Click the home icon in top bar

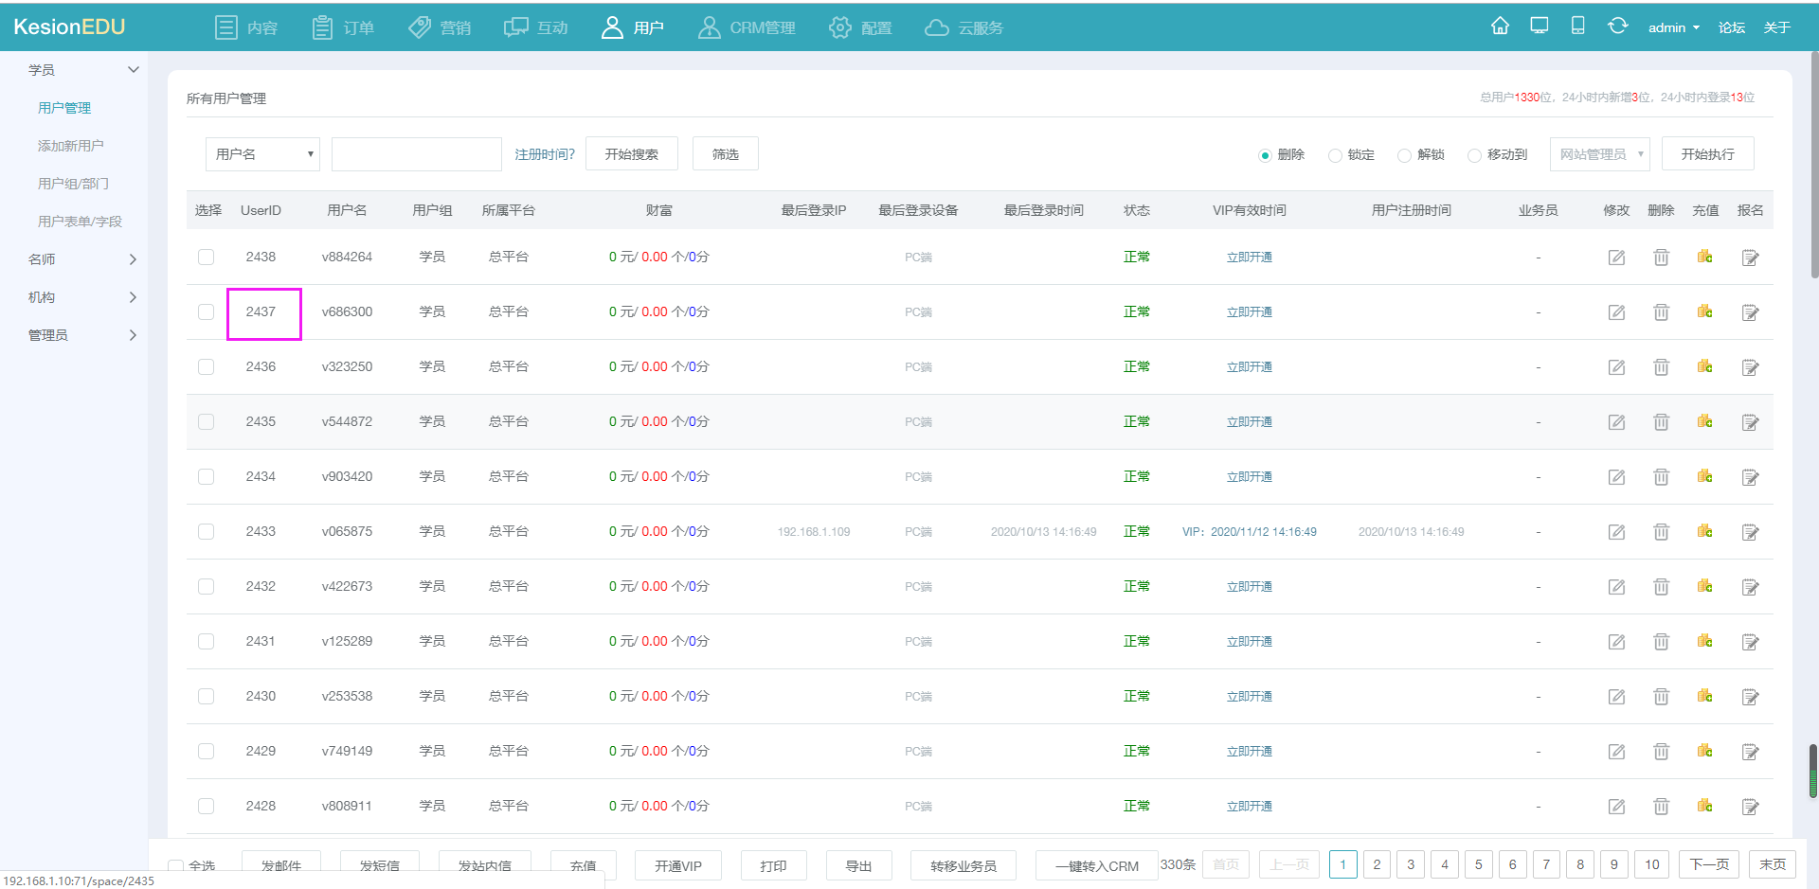click(x=1500, y=27)
